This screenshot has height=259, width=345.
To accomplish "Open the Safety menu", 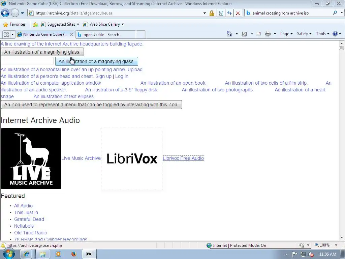I will pos(304,34).
